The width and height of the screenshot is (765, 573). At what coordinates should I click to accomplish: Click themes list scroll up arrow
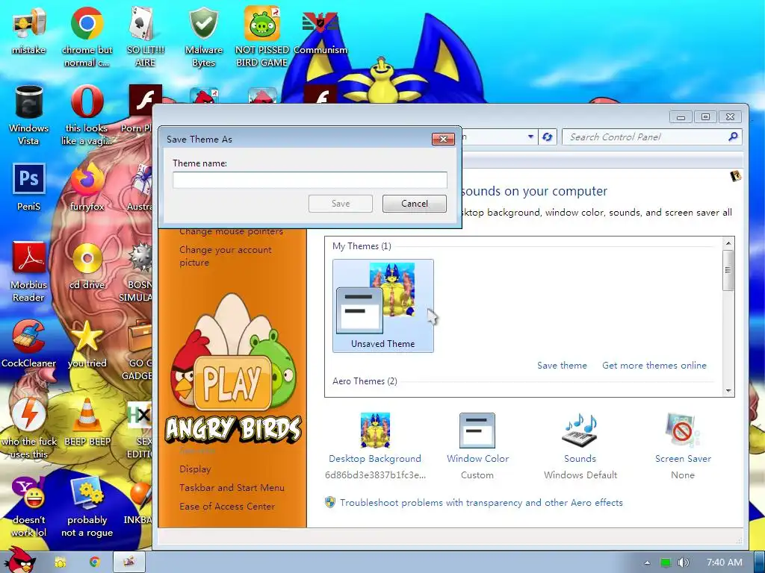coord(728,243)
